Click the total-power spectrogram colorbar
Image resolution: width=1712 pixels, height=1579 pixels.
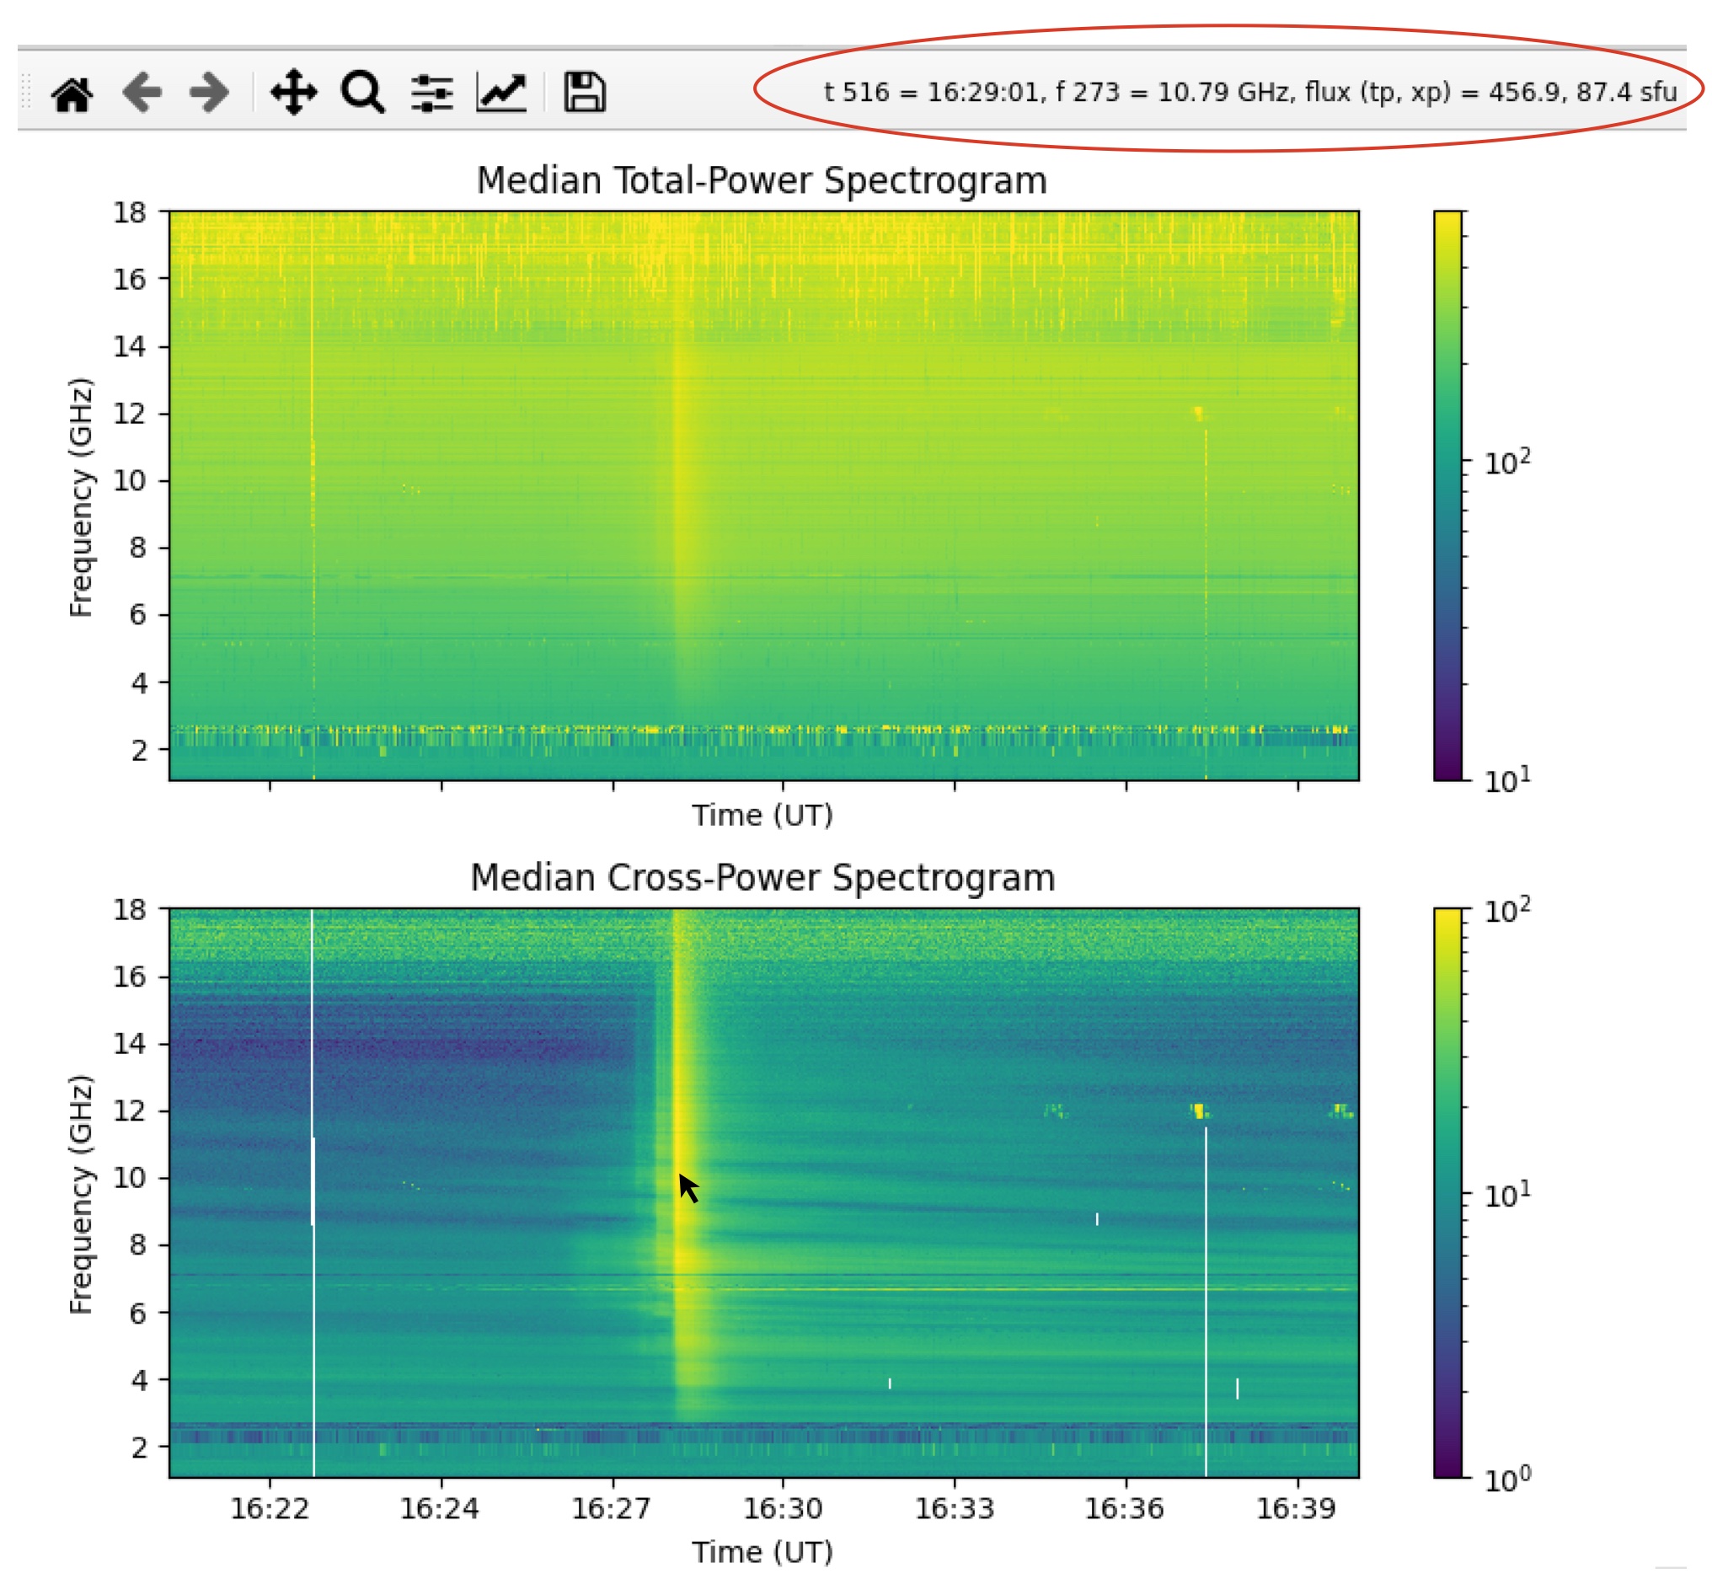tap(1449, 495)
